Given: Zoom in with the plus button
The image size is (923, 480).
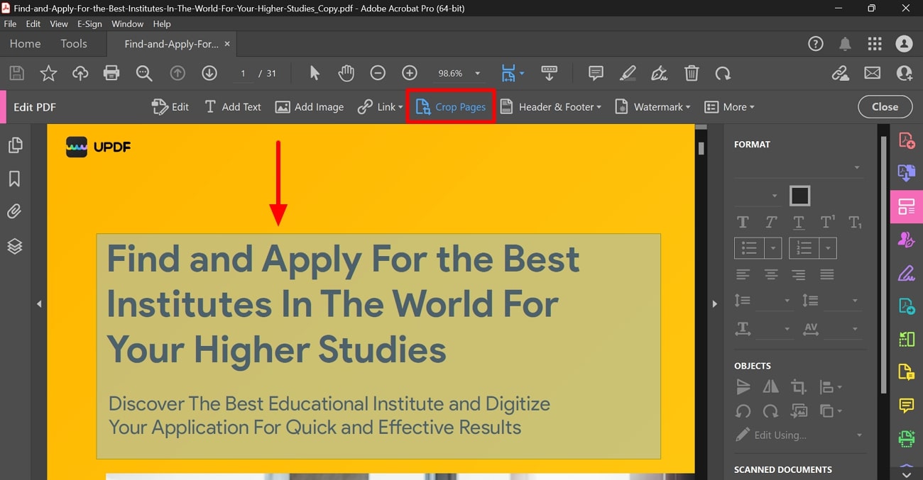Looking at the screenshot, I should 410,73.
